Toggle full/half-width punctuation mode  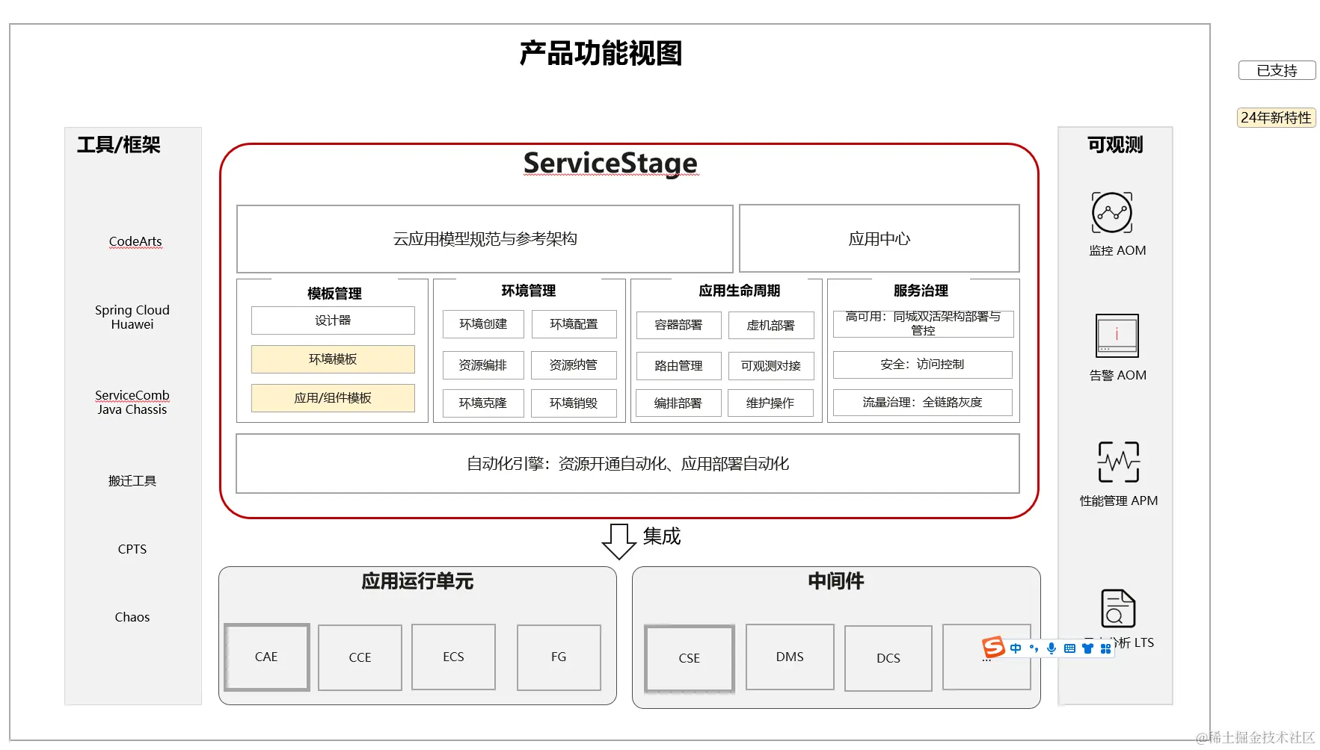coord(1034,648)
